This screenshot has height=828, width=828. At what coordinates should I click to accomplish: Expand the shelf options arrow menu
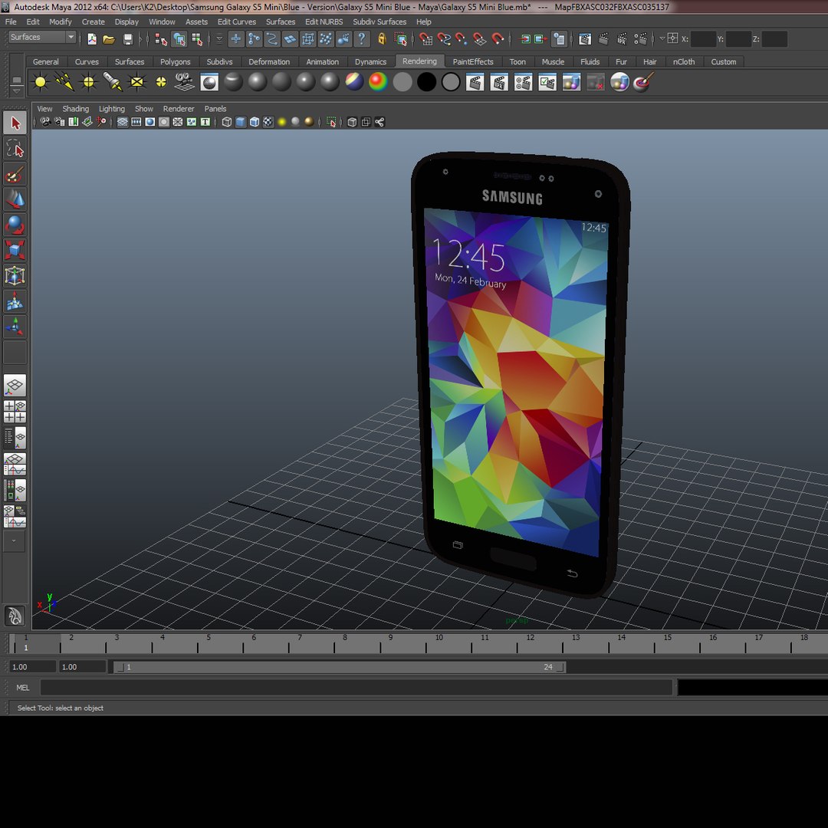pyautogui.click(x=16, y=91)
